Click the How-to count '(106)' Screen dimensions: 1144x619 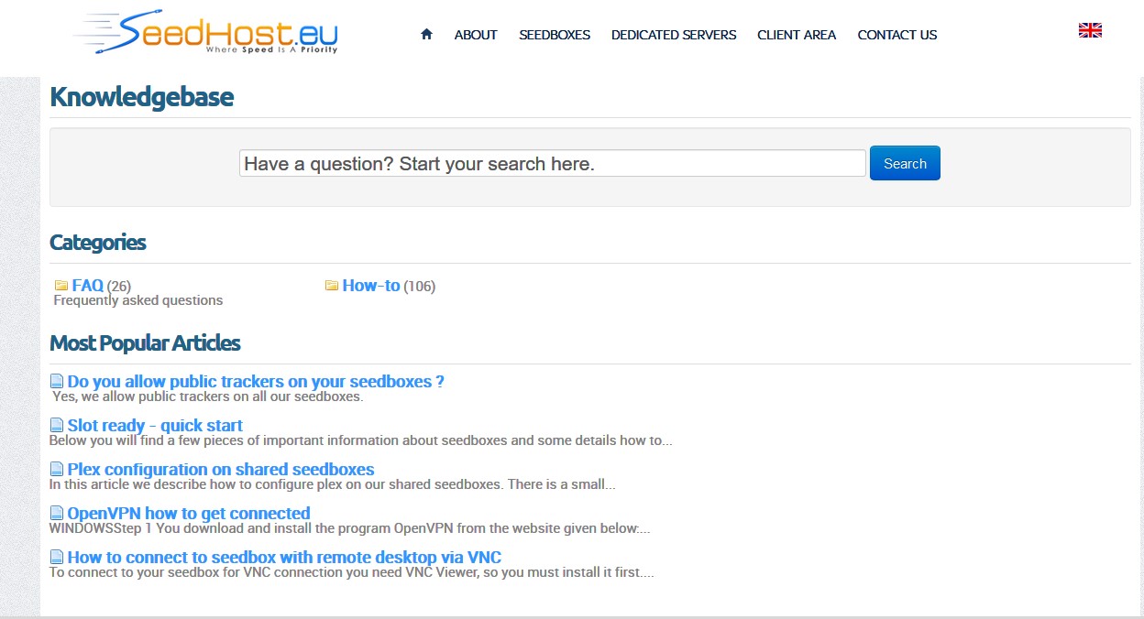click(420, 287)
